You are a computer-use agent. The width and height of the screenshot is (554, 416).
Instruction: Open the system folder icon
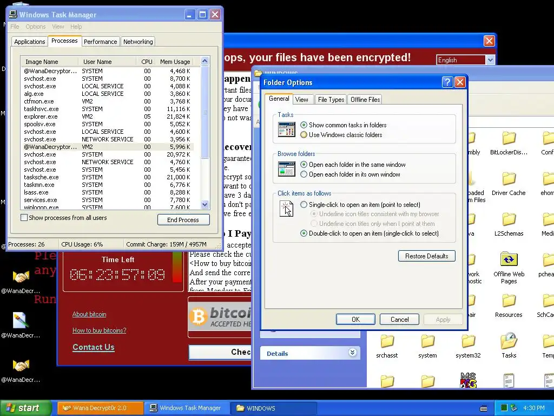[427, 341]
